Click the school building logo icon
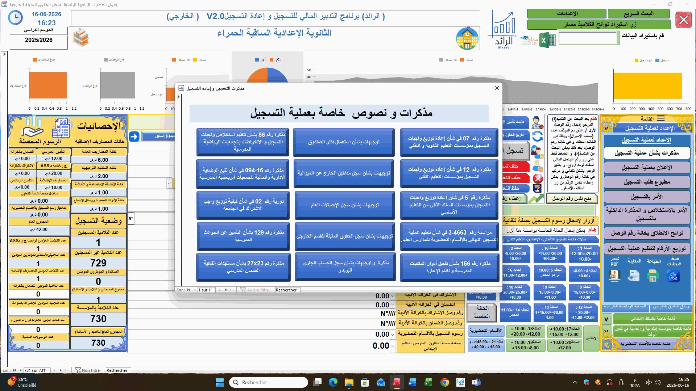696x391 pixels. 467,38
